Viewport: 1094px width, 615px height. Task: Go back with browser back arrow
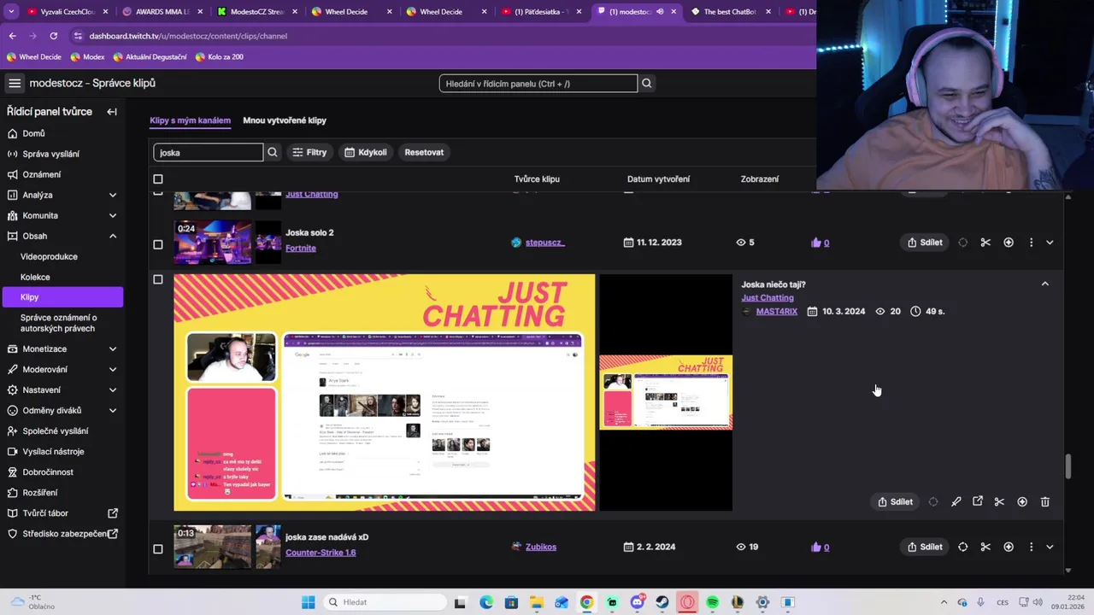12,36
